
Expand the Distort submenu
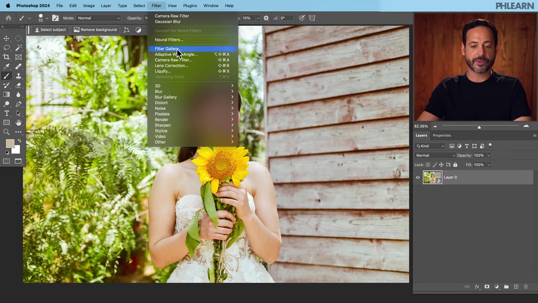(x=193, y=103)
